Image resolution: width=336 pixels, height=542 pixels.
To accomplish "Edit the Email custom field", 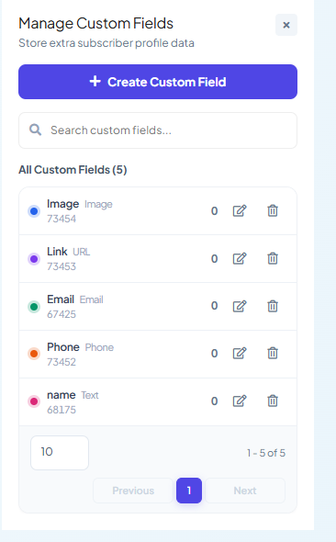I will [x=240, y=306].
